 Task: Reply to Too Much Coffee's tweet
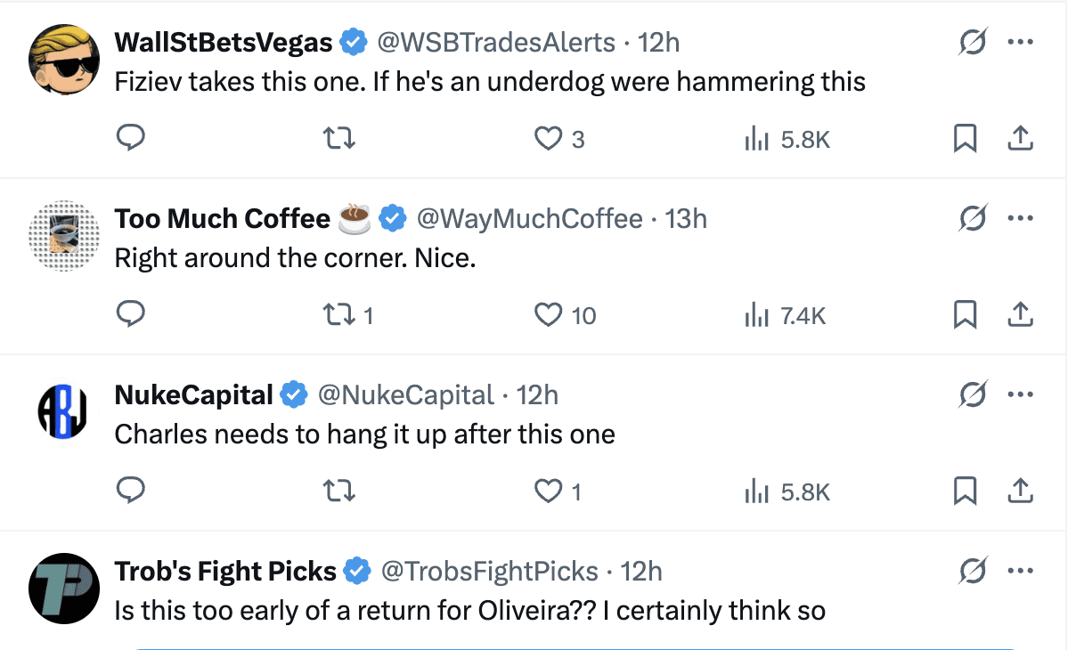click(131, 314)
